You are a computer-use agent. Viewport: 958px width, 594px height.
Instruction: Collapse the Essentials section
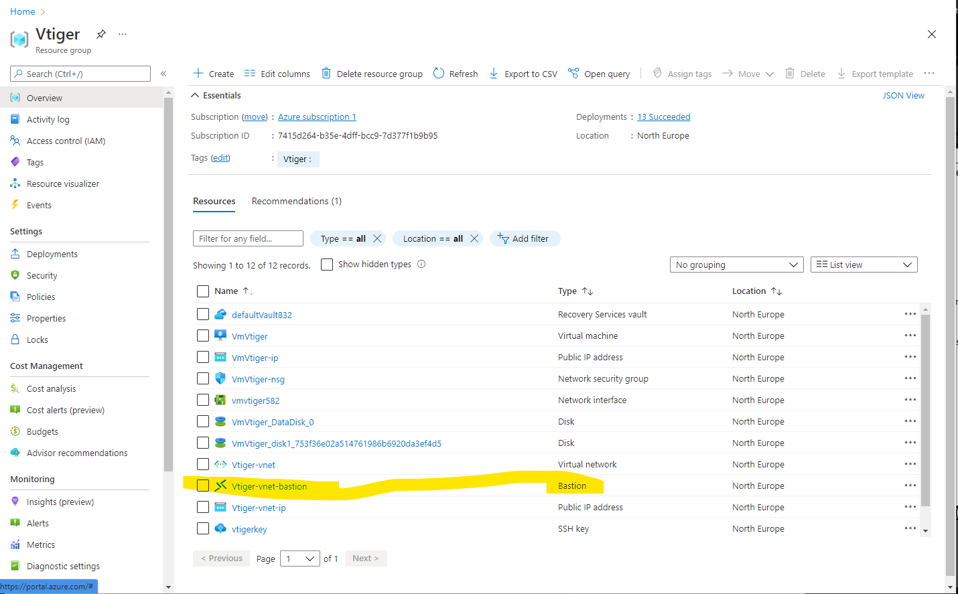pos(196,95)
